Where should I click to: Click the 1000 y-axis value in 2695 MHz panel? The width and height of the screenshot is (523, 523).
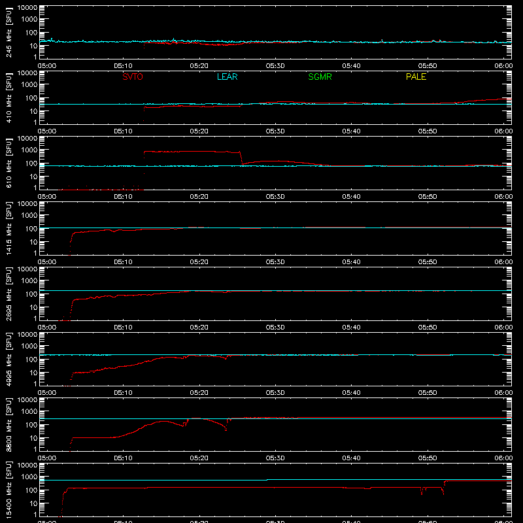click(29, 281)
